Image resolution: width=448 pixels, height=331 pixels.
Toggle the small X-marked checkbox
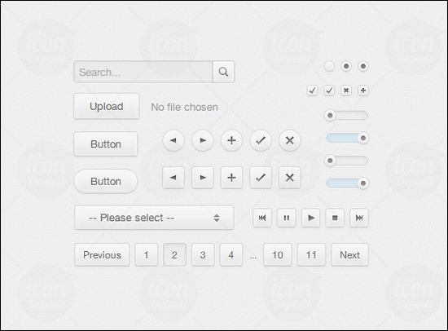coord(346,90)
